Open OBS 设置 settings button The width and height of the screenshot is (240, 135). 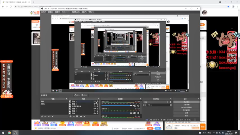[186, 113]
